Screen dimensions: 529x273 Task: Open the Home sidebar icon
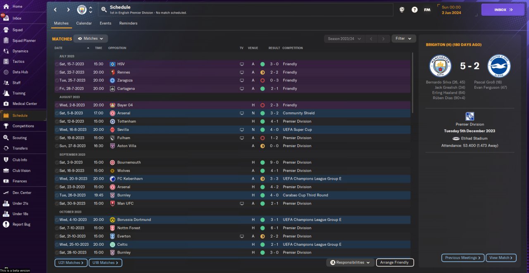6,7
